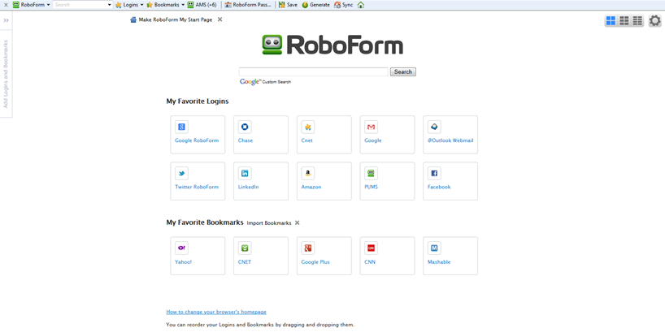Click the Google RoboForm login icon

click(181, 127)
